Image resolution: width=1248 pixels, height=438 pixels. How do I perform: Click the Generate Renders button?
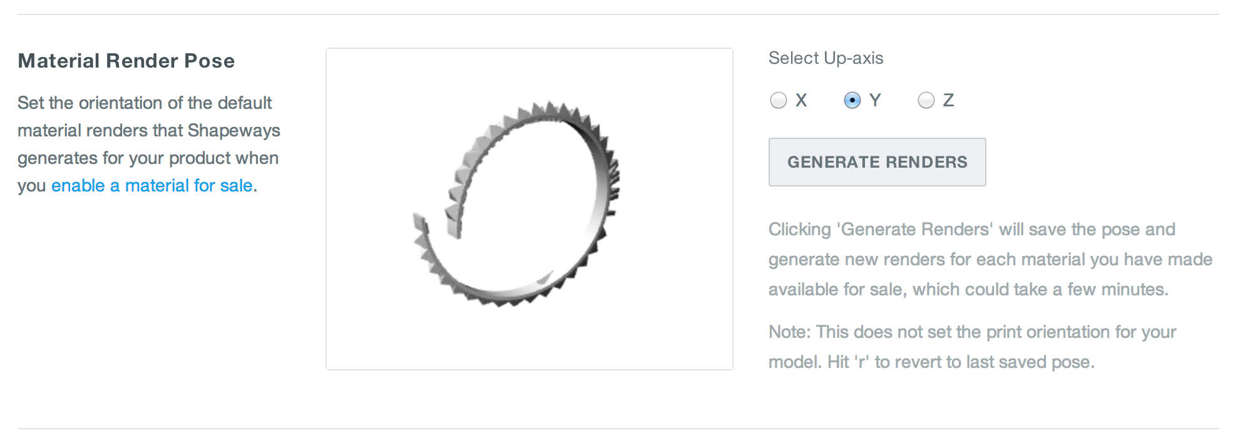click(x=877, y=162)
